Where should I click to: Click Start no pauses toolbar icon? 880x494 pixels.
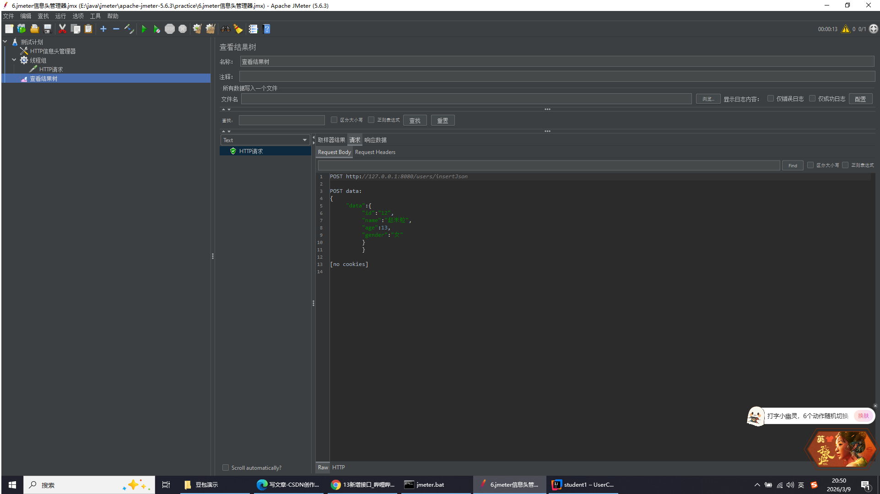[x=157, y=29]
